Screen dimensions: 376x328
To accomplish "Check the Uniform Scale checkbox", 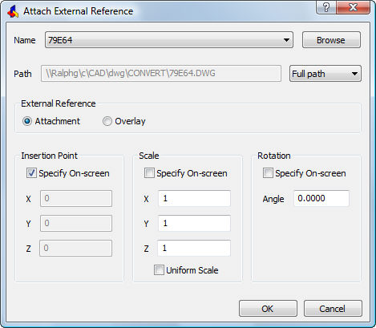I will 159,270.
